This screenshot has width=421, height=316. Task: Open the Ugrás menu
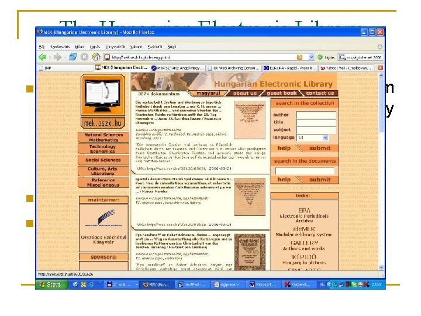coord(95,47)
